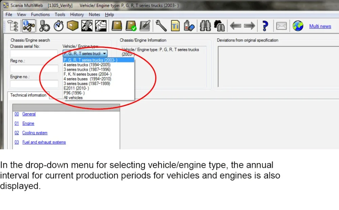339x210 pixels.
Task: Open the '00' group number link
Action: pyautogui.click(x=17, y=114)
